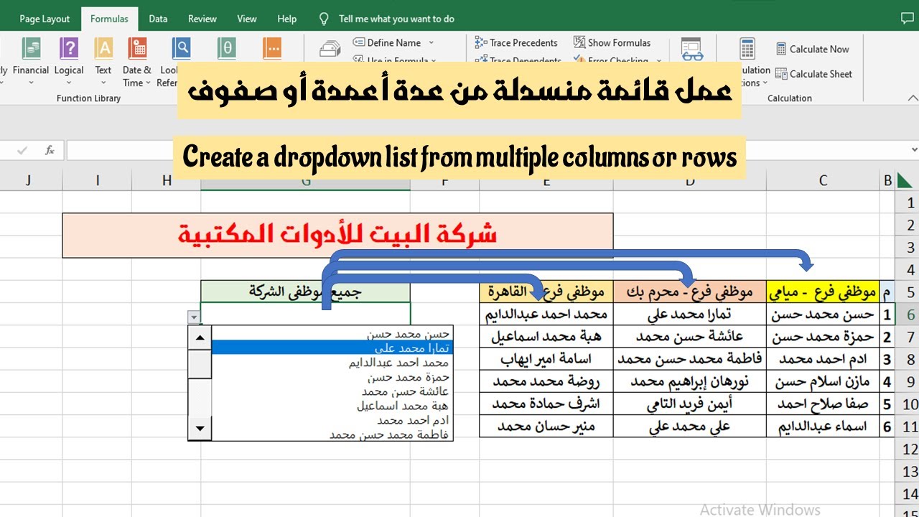
Task: Click cell اشرف حمادة محمد
Action: pyautogui.click(x=546, y=404)
